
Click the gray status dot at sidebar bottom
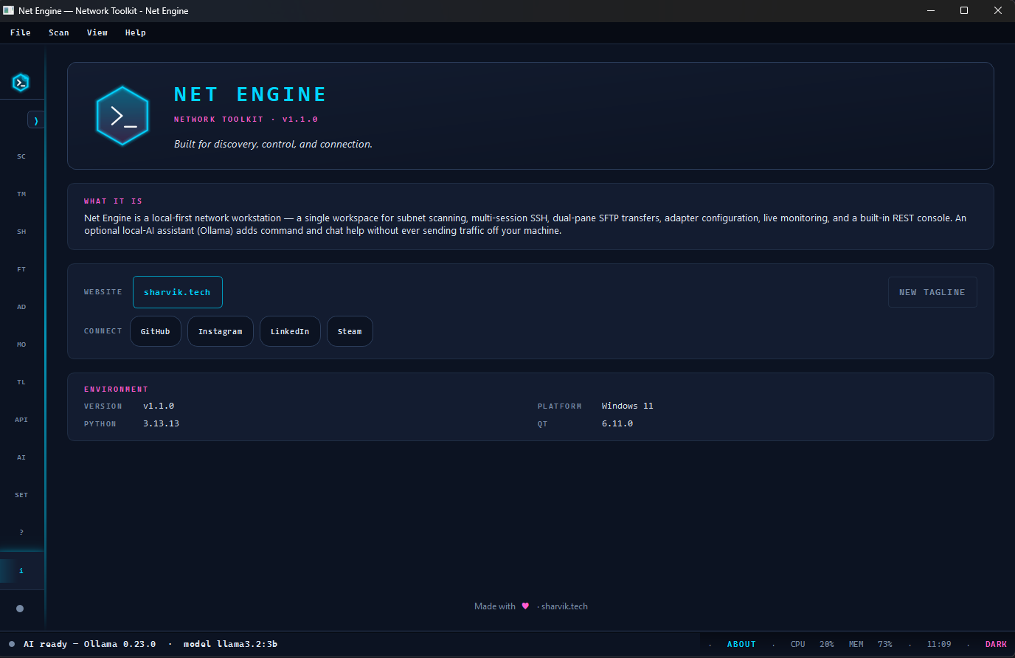[x=20, y=609]
